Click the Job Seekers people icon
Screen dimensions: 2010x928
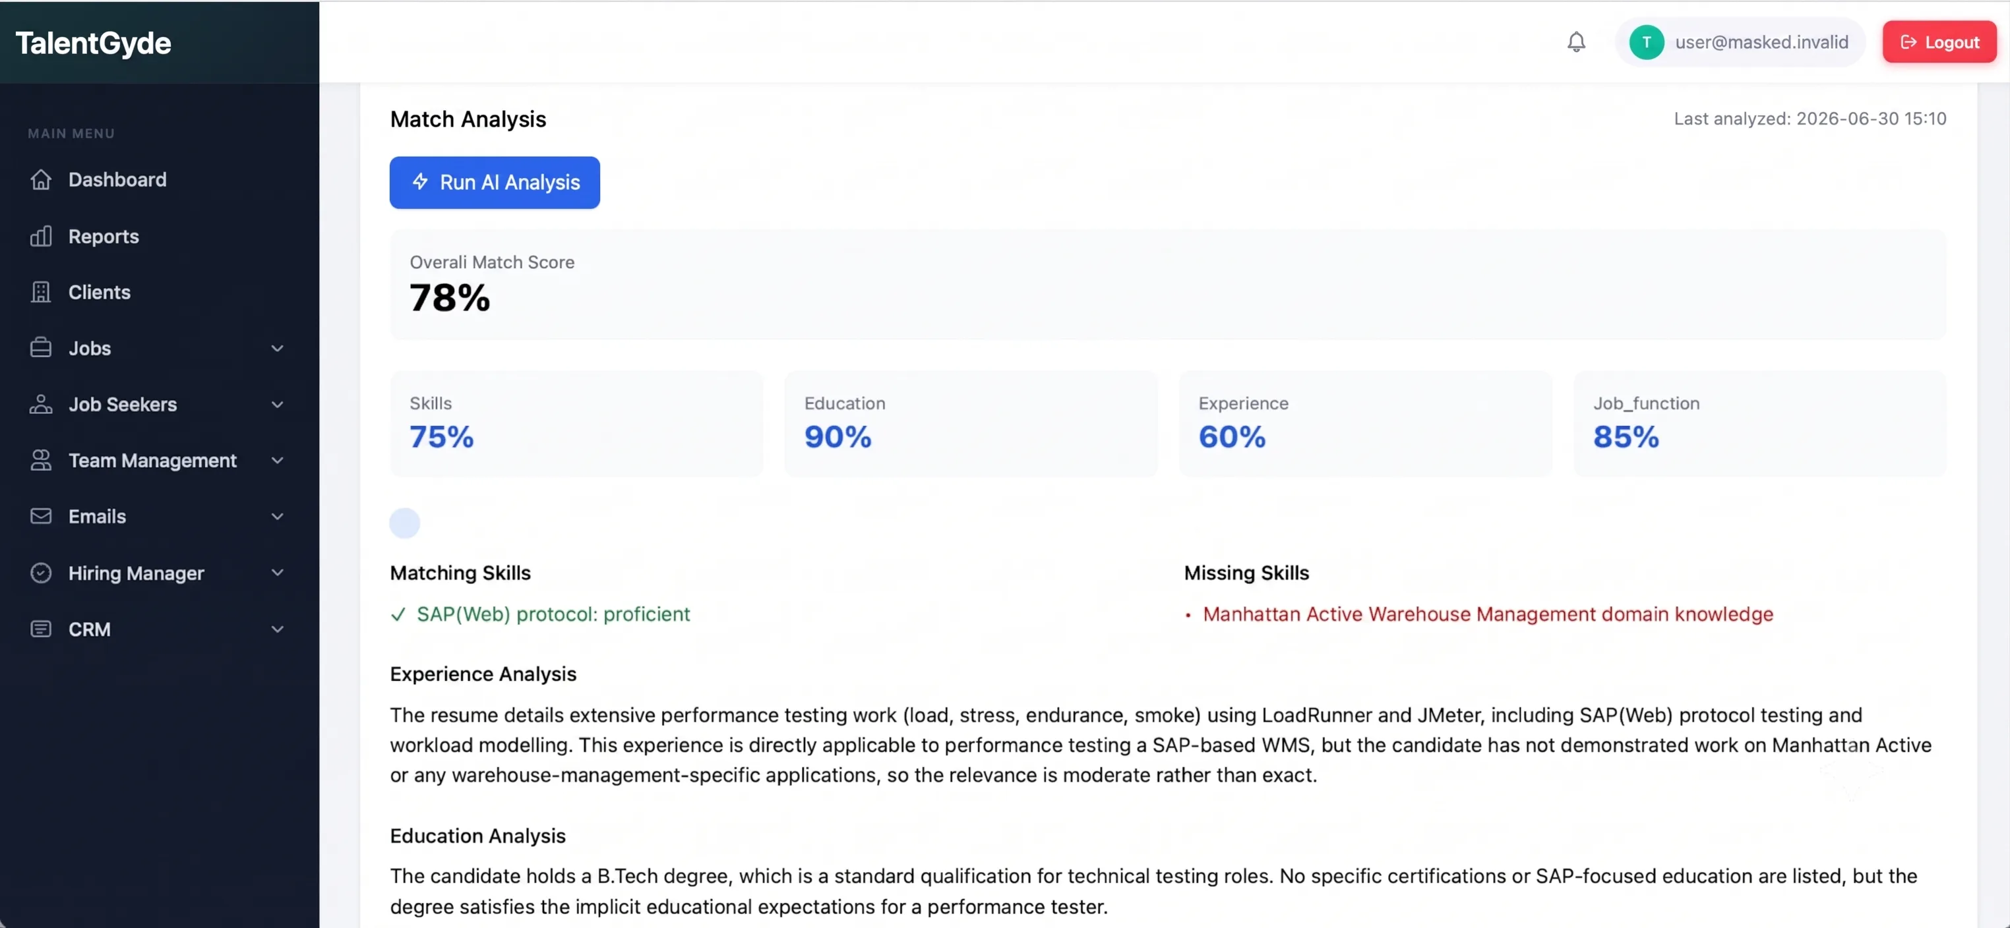click(41, 404)
